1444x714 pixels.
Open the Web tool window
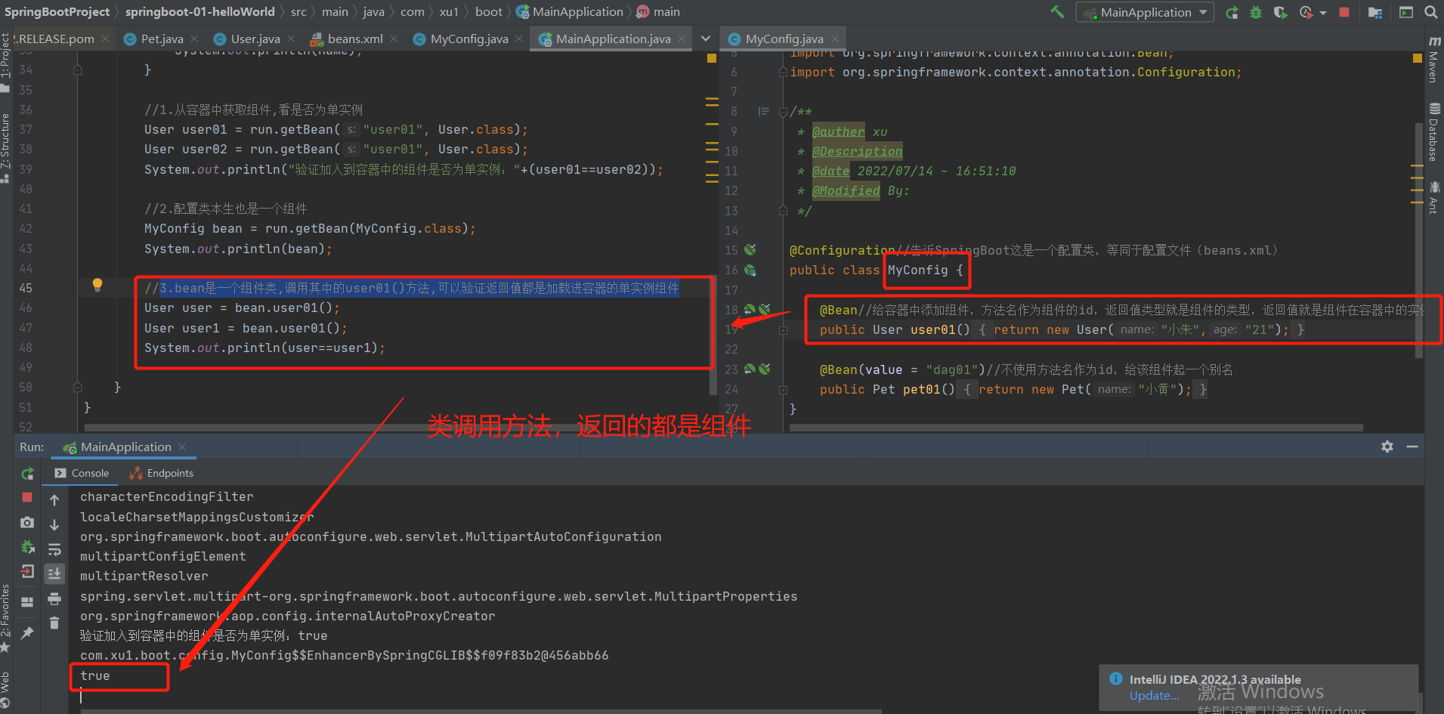6,689
